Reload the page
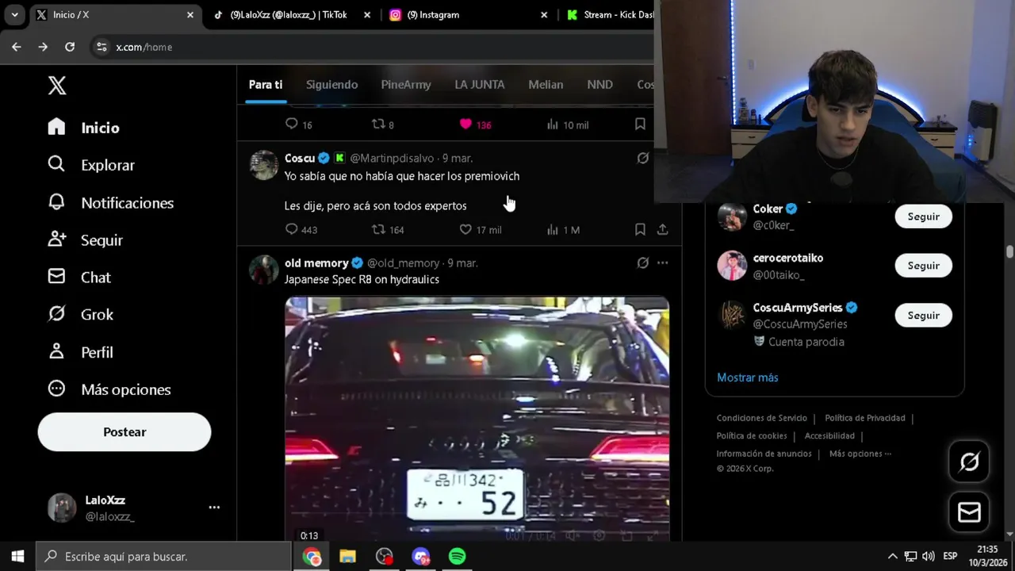 coord(70,47)
